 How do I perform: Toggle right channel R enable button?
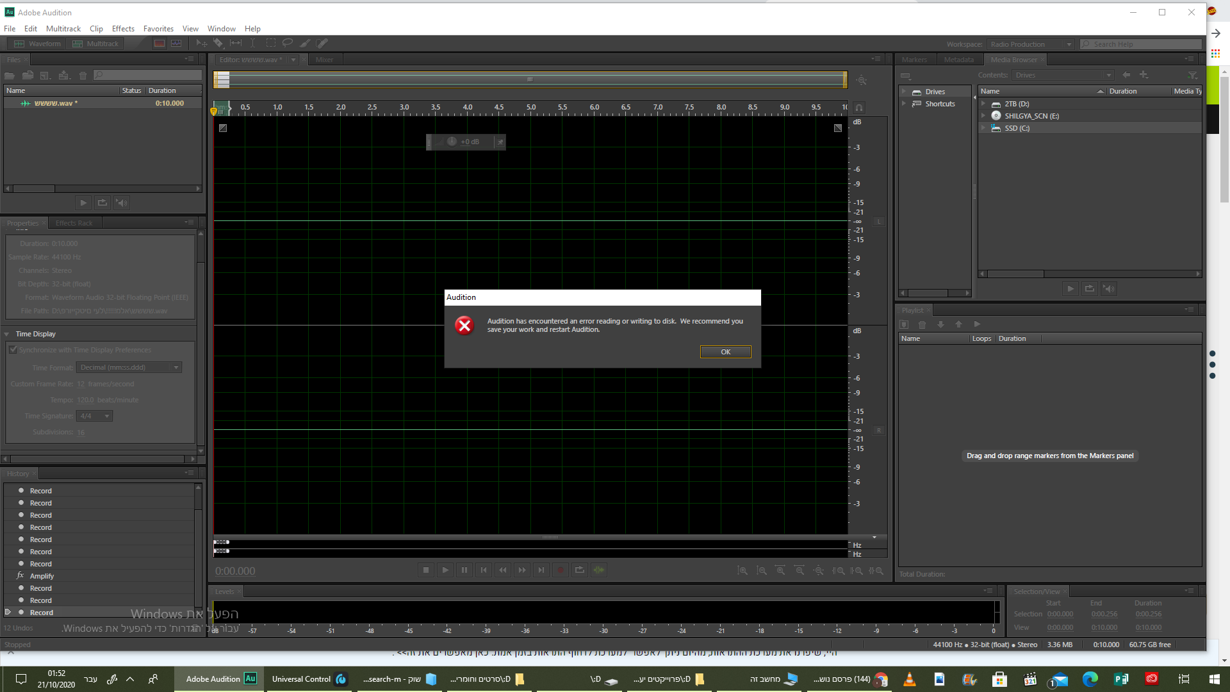[879, 431]
